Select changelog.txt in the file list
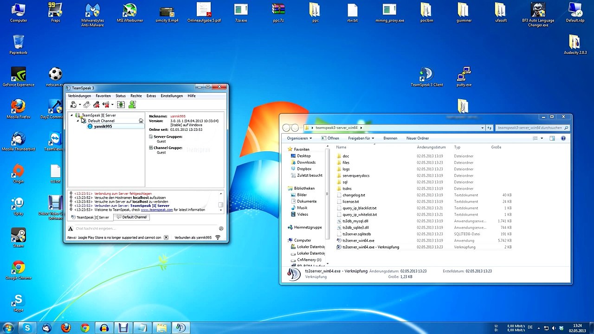Screen dimensions: 594x334 pos(350,195)
